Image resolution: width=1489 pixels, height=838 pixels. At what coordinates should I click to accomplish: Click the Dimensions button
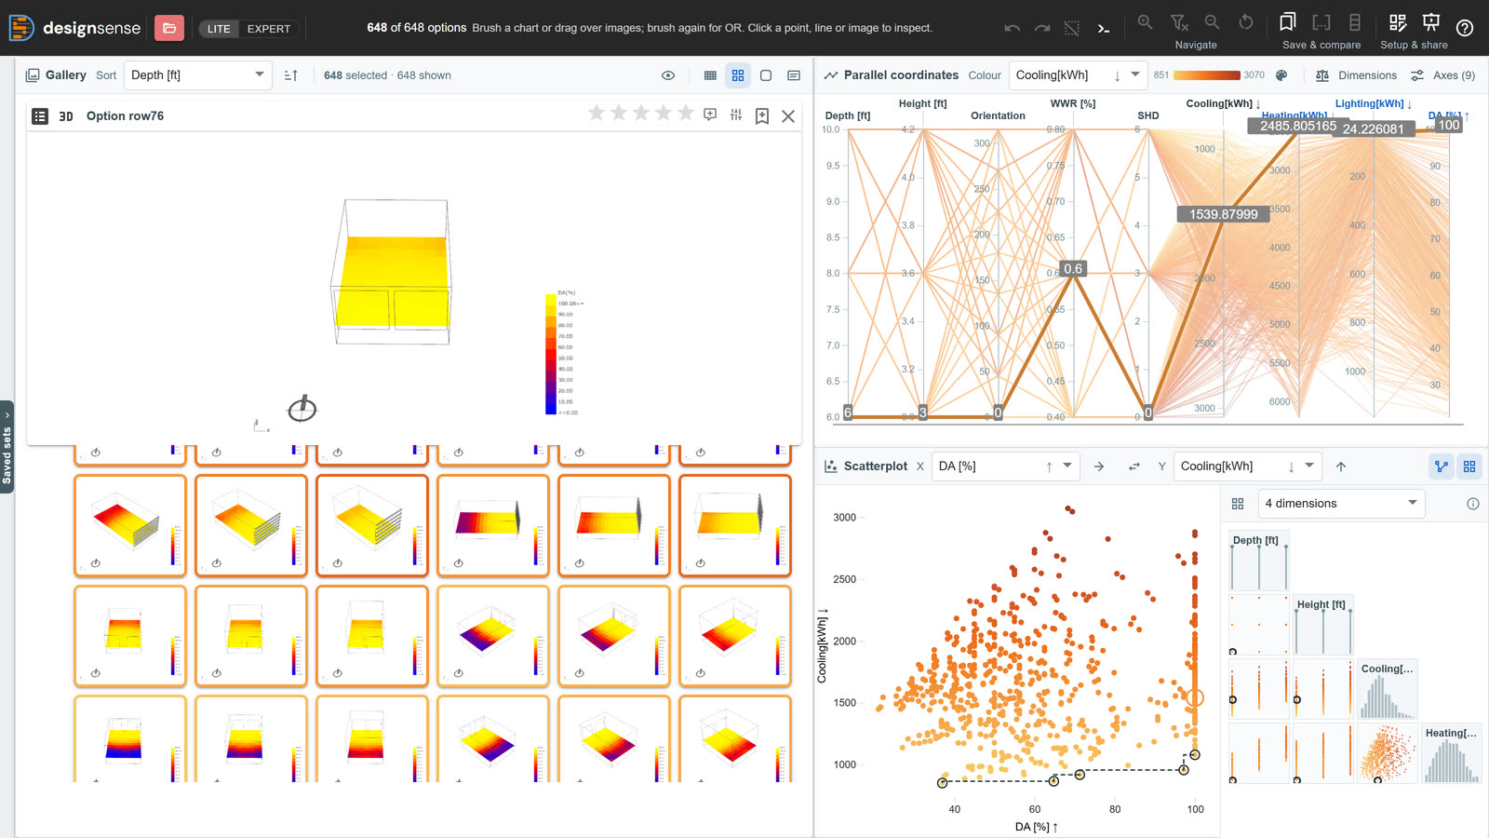pyautogui.click(x=1356, y=75)
